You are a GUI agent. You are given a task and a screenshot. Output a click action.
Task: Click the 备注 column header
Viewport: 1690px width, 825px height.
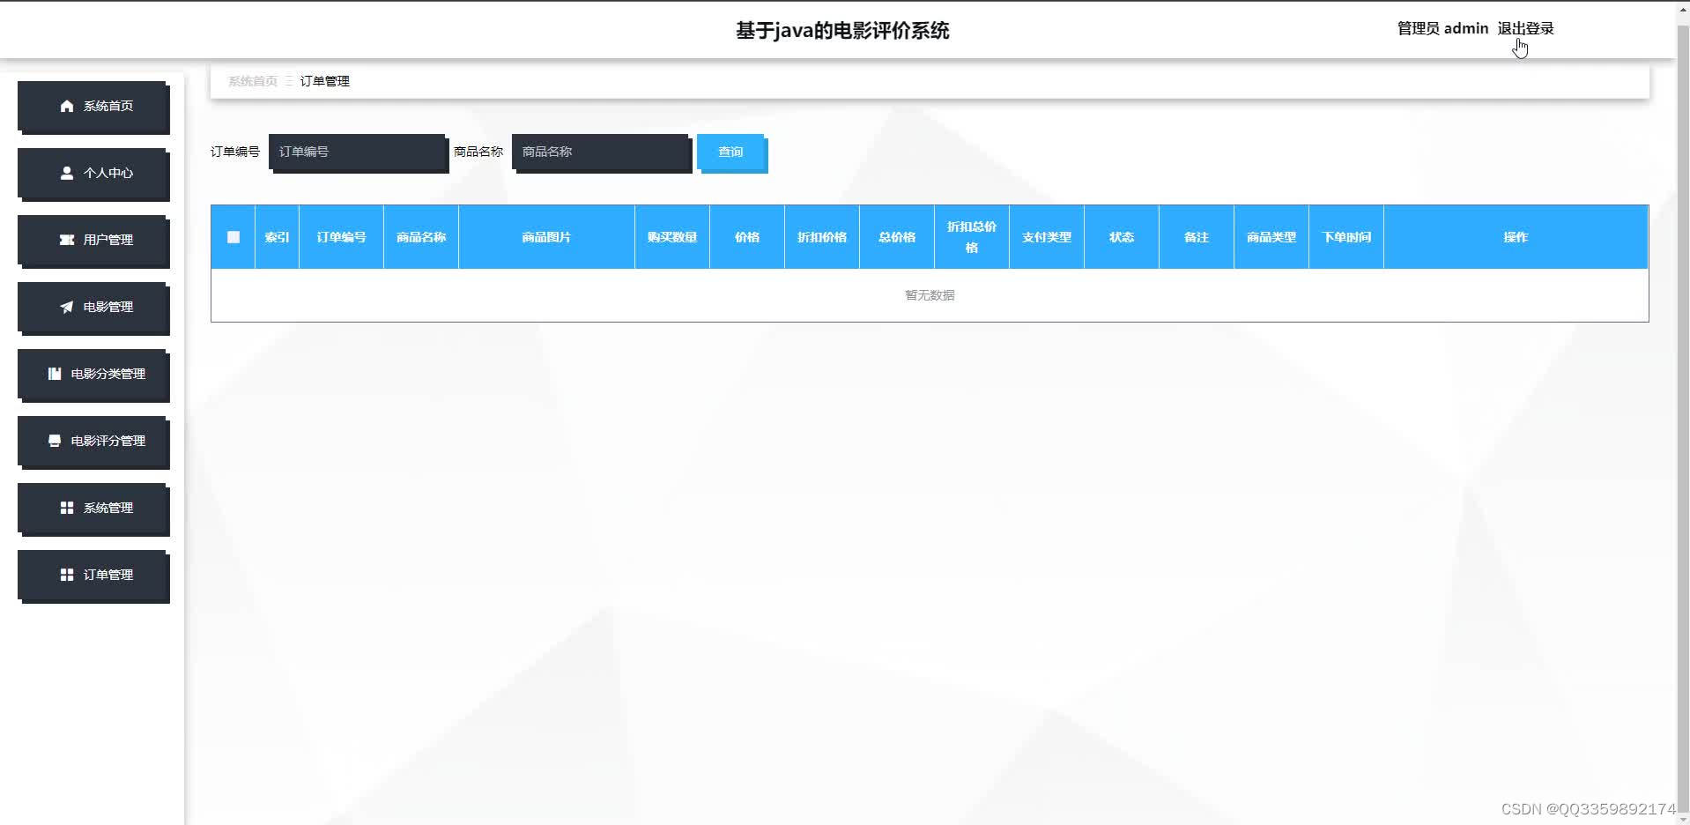[1197, 237]
